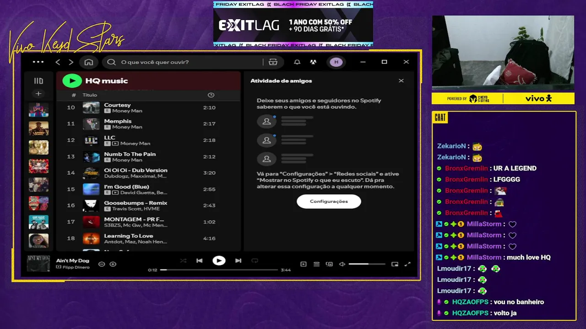Go back with the left arrow
This screenshot has width=586, height=329.
[58, 62]
